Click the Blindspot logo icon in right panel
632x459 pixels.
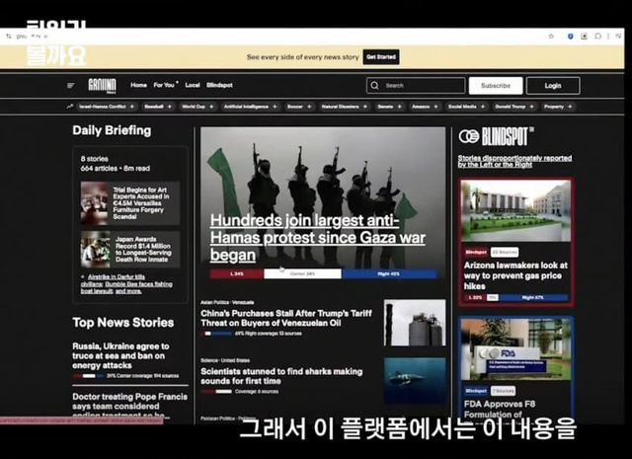[469, 136]
